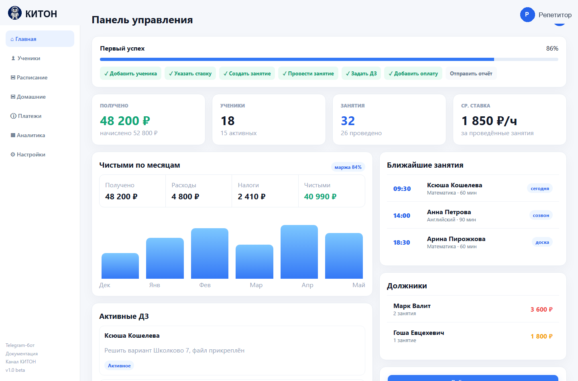This screenshot has width=578, height=381.
Task: Select the Дек bar in the chart
Action: coord(120,266)
